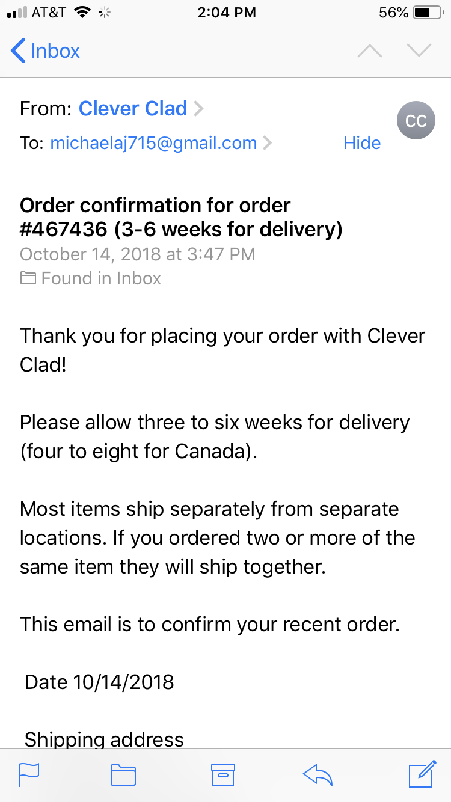Open the michaelaj715@gmail.com recipient
Image resolution: width=451 pixels, height=802 pixels.
(153, 143)
